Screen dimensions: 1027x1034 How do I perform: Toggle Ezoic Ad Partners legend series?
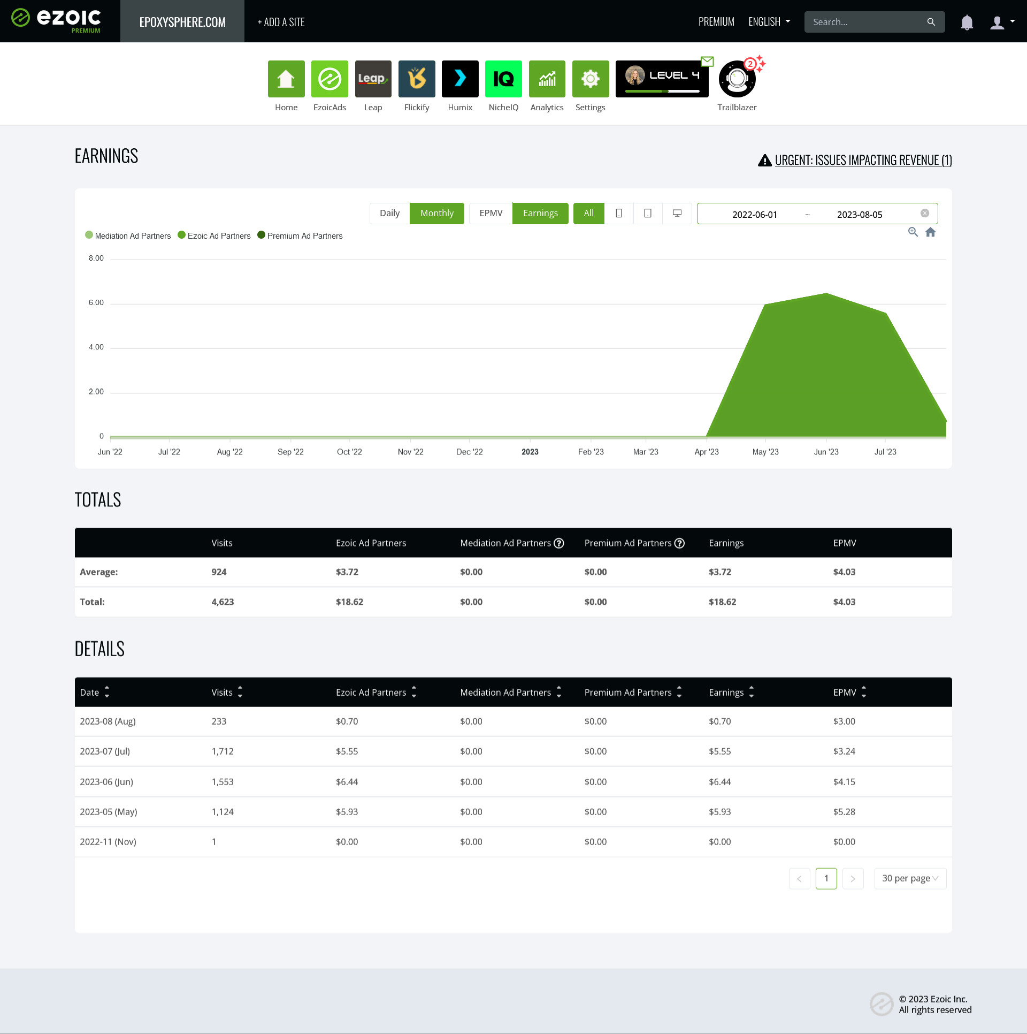pos(214,235)
